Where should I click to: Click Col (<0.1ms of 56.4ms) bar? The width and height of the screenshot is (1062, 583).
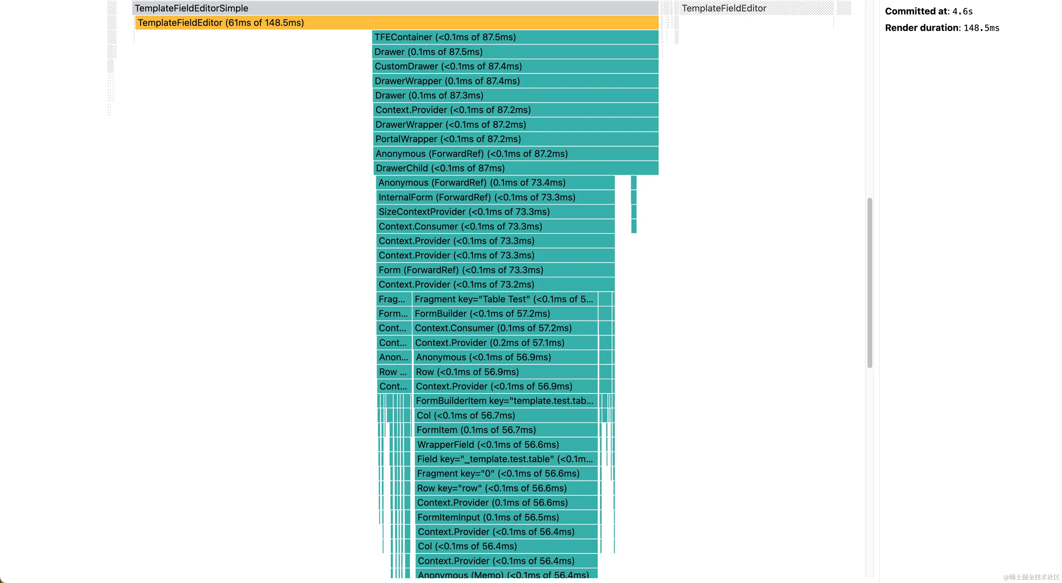click(507, 546)
